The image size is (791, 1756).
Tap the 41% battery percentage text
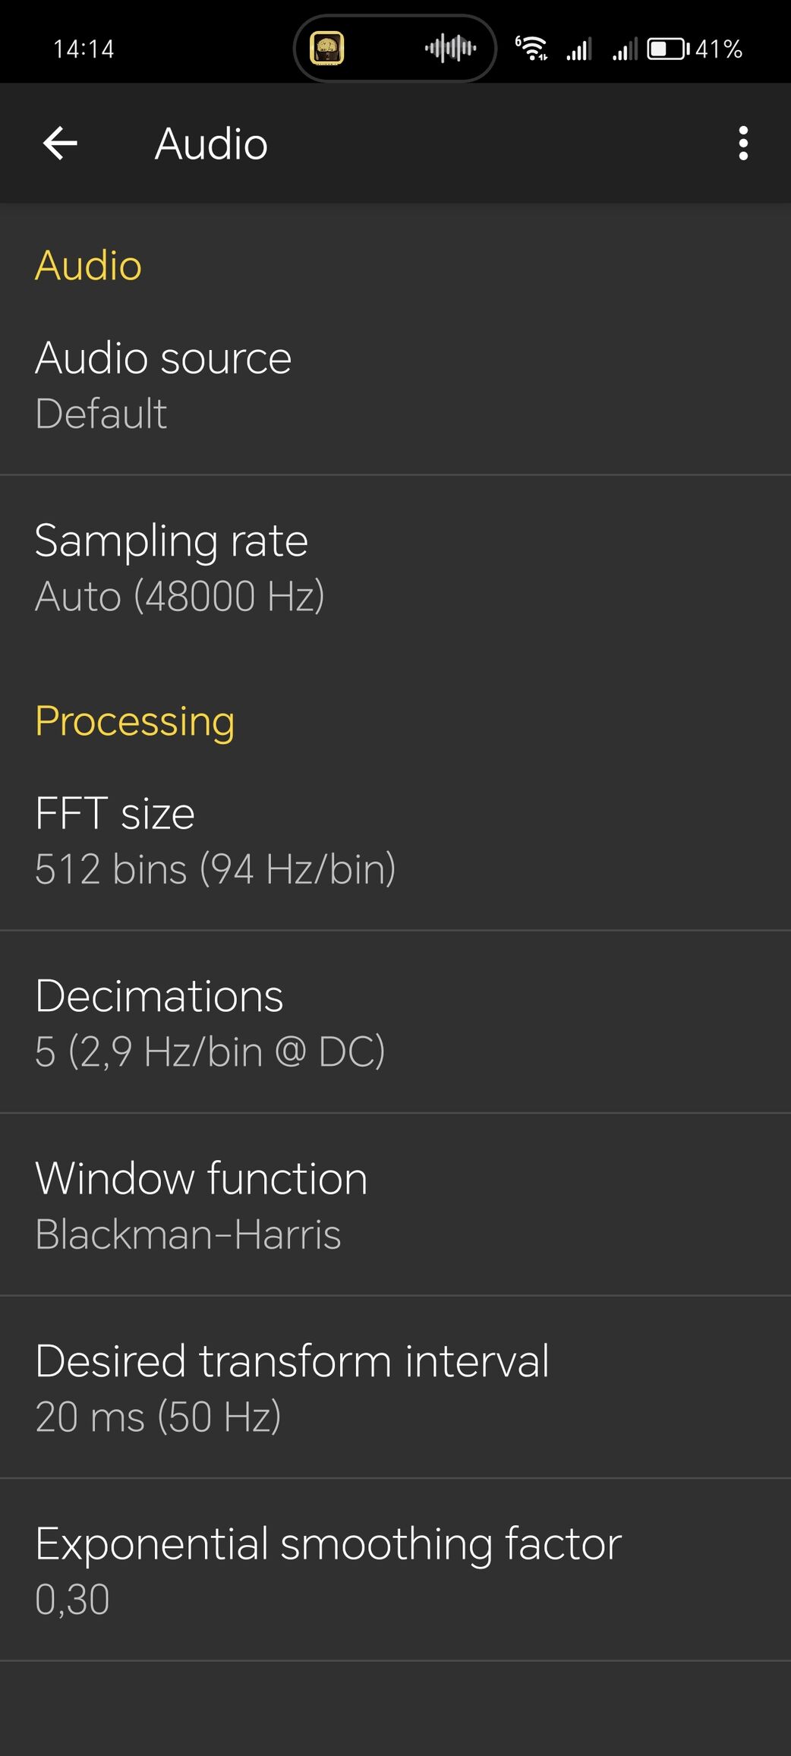tap(719, 49)
